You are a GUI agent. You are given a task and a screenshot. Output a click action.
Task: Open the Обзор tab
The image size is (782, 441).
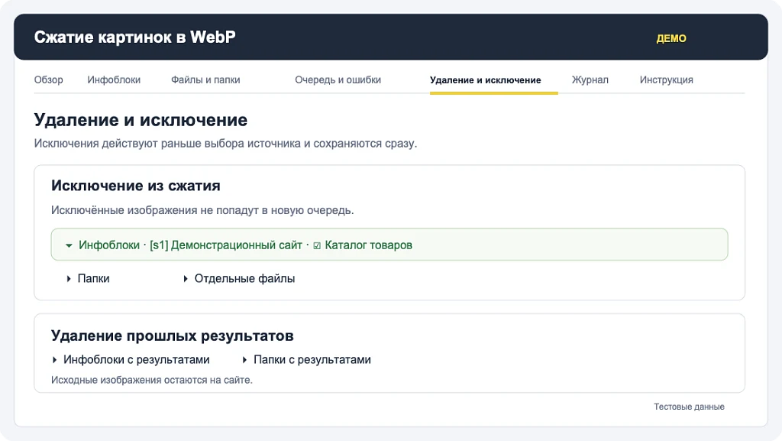pyautogui.click(x=48, y=79)
